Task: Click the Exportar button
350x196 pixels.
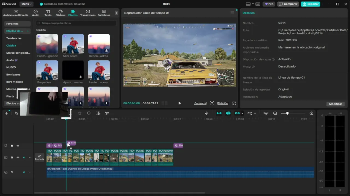Action: click(311, 4)
